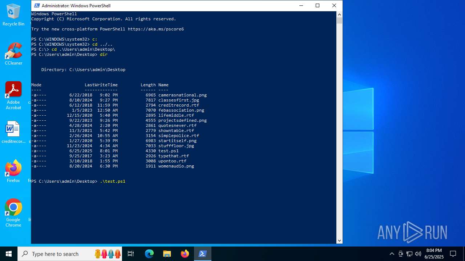Click the cd .\Users\admin\Desktop\ command text
The height and width of the screenshot is (261, 465).
83,49
